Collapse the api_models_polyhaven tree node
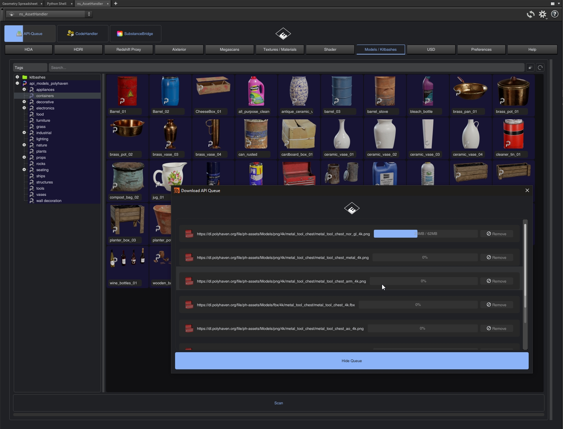 pos(17,83)
